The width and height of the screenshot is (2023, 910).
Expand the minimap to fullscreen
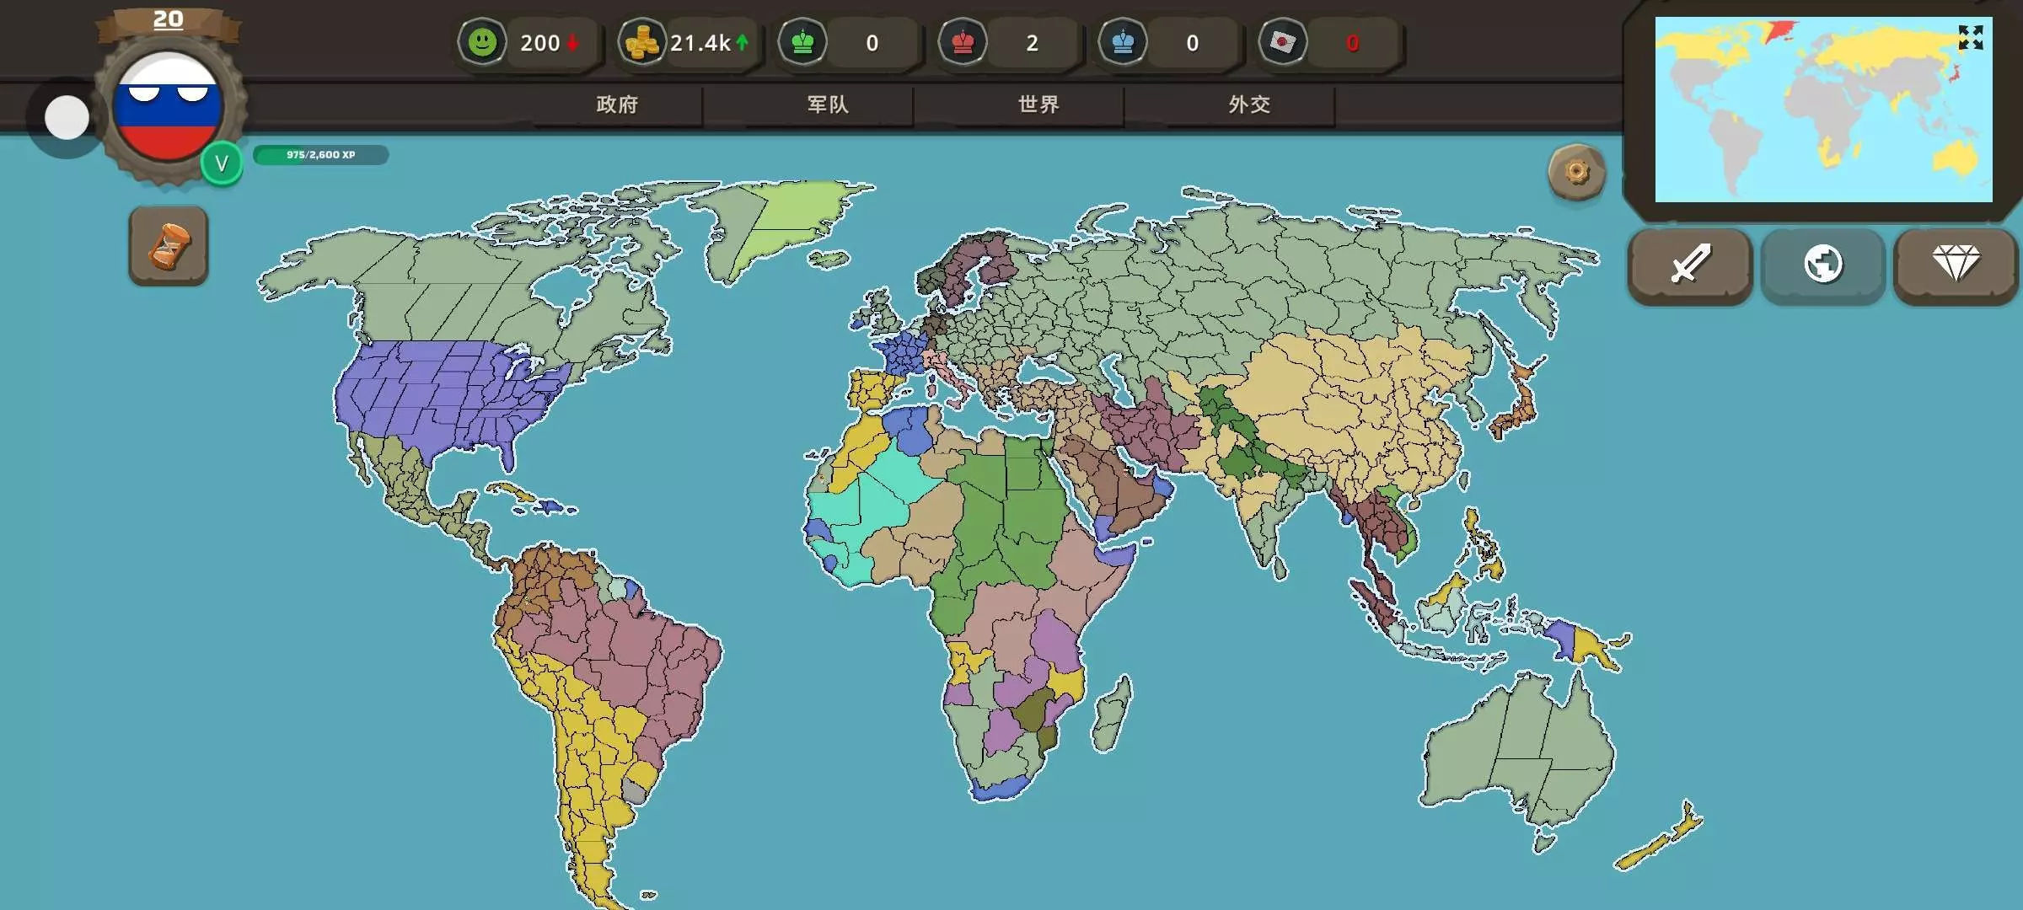[x=1971, y=38]
